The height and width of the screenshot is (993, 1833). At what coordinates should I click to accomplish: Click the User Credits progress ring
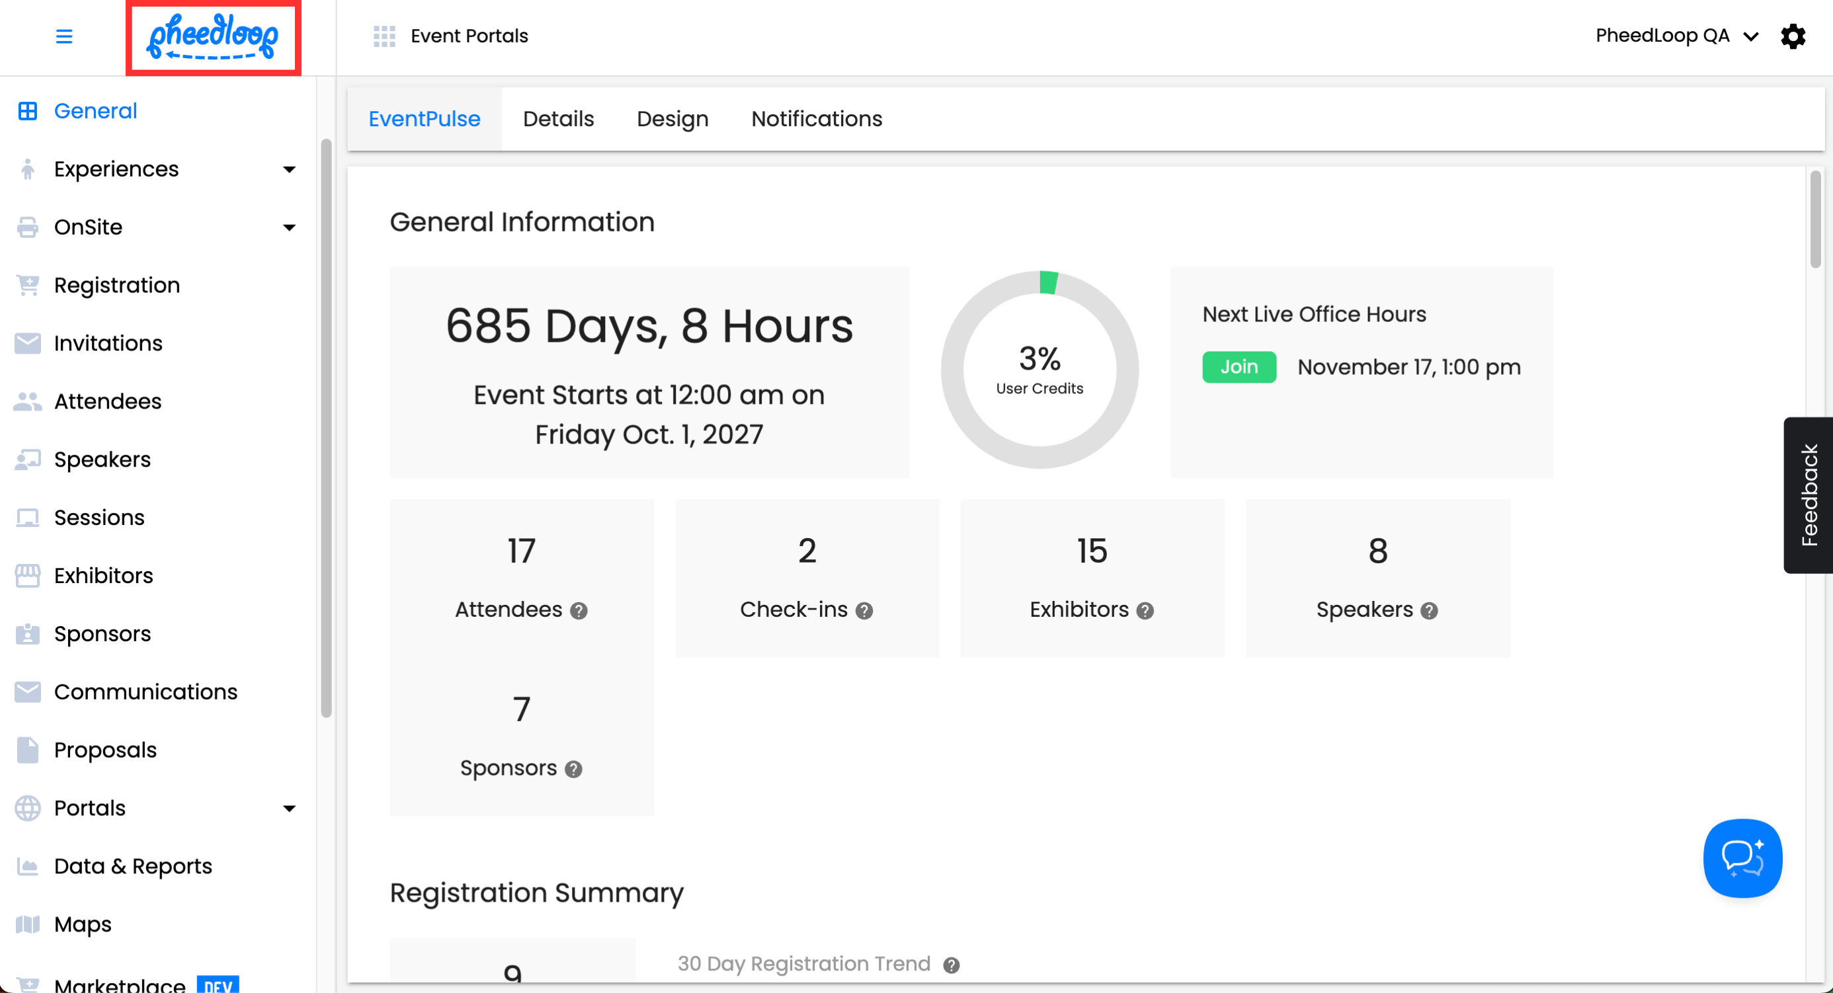(x=1039, y=369)
